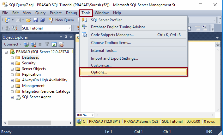Open the SQL Tutorial database dropdown

tap(70, 28)
